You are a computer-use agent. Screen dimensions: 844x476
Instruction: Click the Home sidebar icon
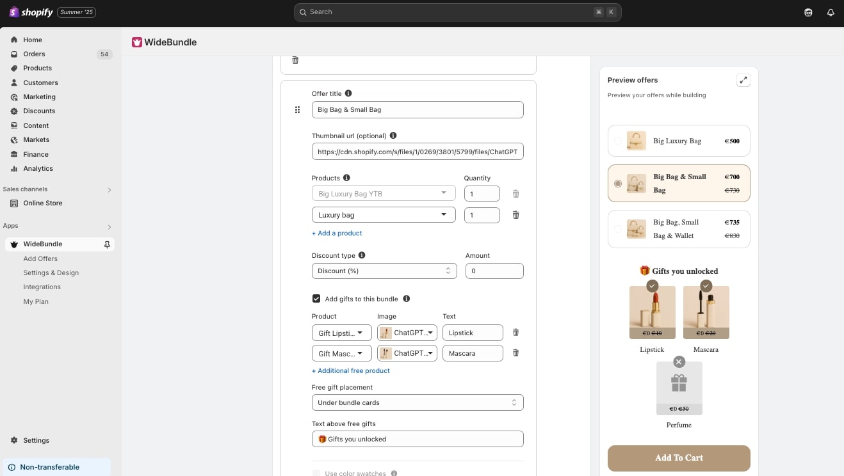click(14, 40)
